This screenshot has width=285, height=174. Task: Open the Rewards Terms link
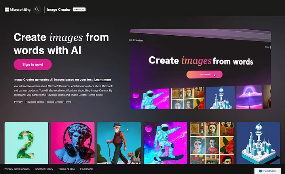[35, 102]
